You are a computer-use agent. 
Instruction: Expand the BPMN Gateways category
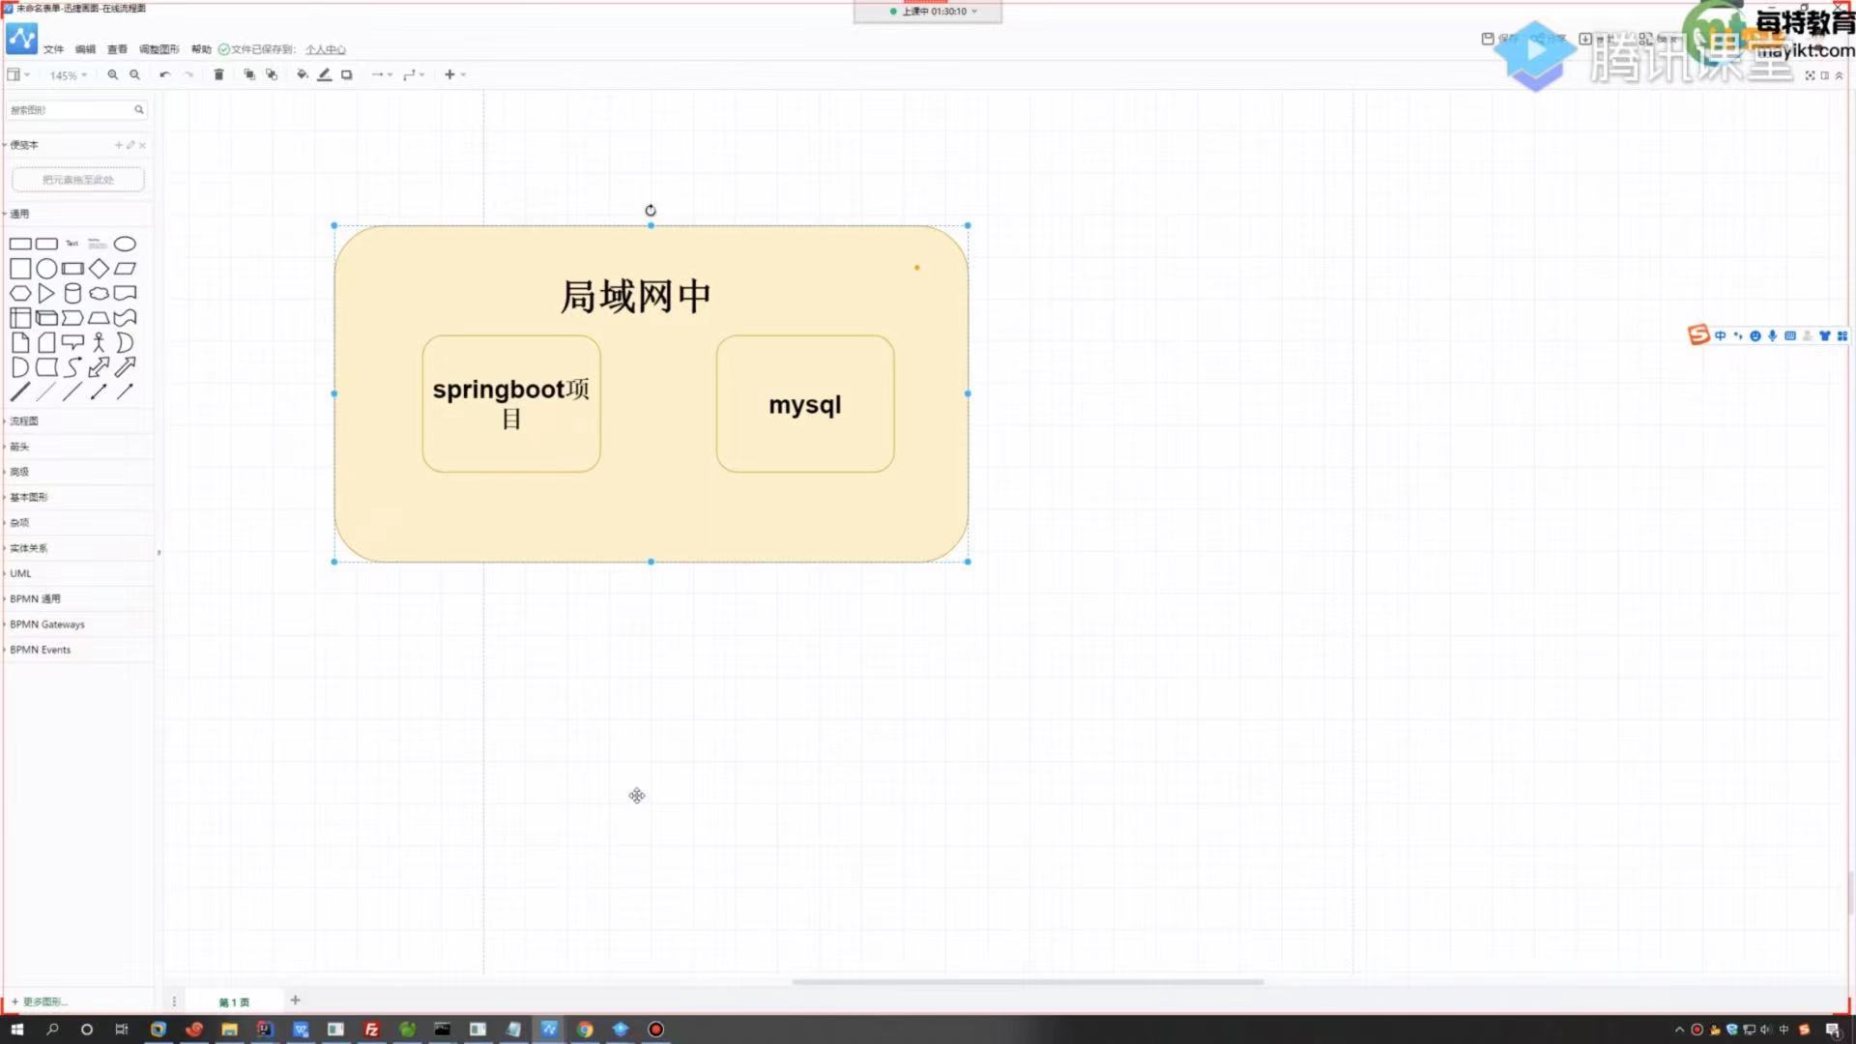tap(46, 624)
